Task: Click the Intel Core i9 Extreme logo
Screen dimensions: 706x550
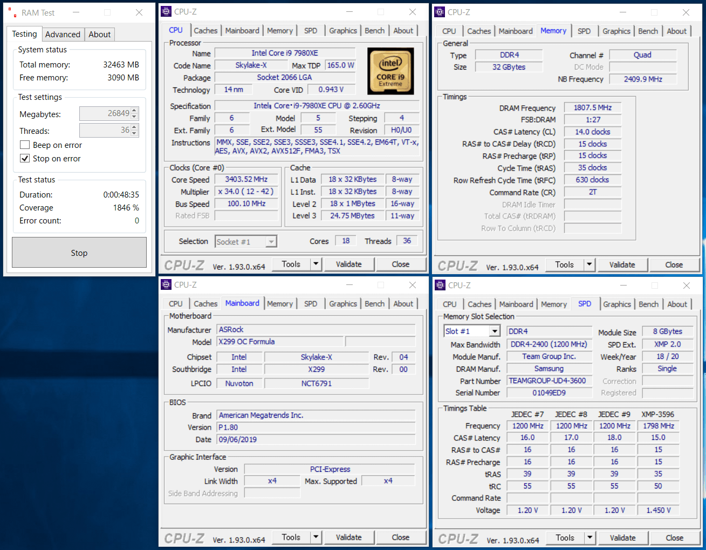Action: click(x=390, y=71)
